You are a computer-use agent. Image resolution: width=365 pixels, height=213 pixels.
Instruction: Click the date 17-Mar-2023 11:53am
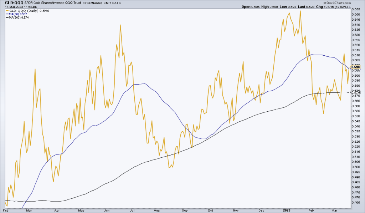21,7
